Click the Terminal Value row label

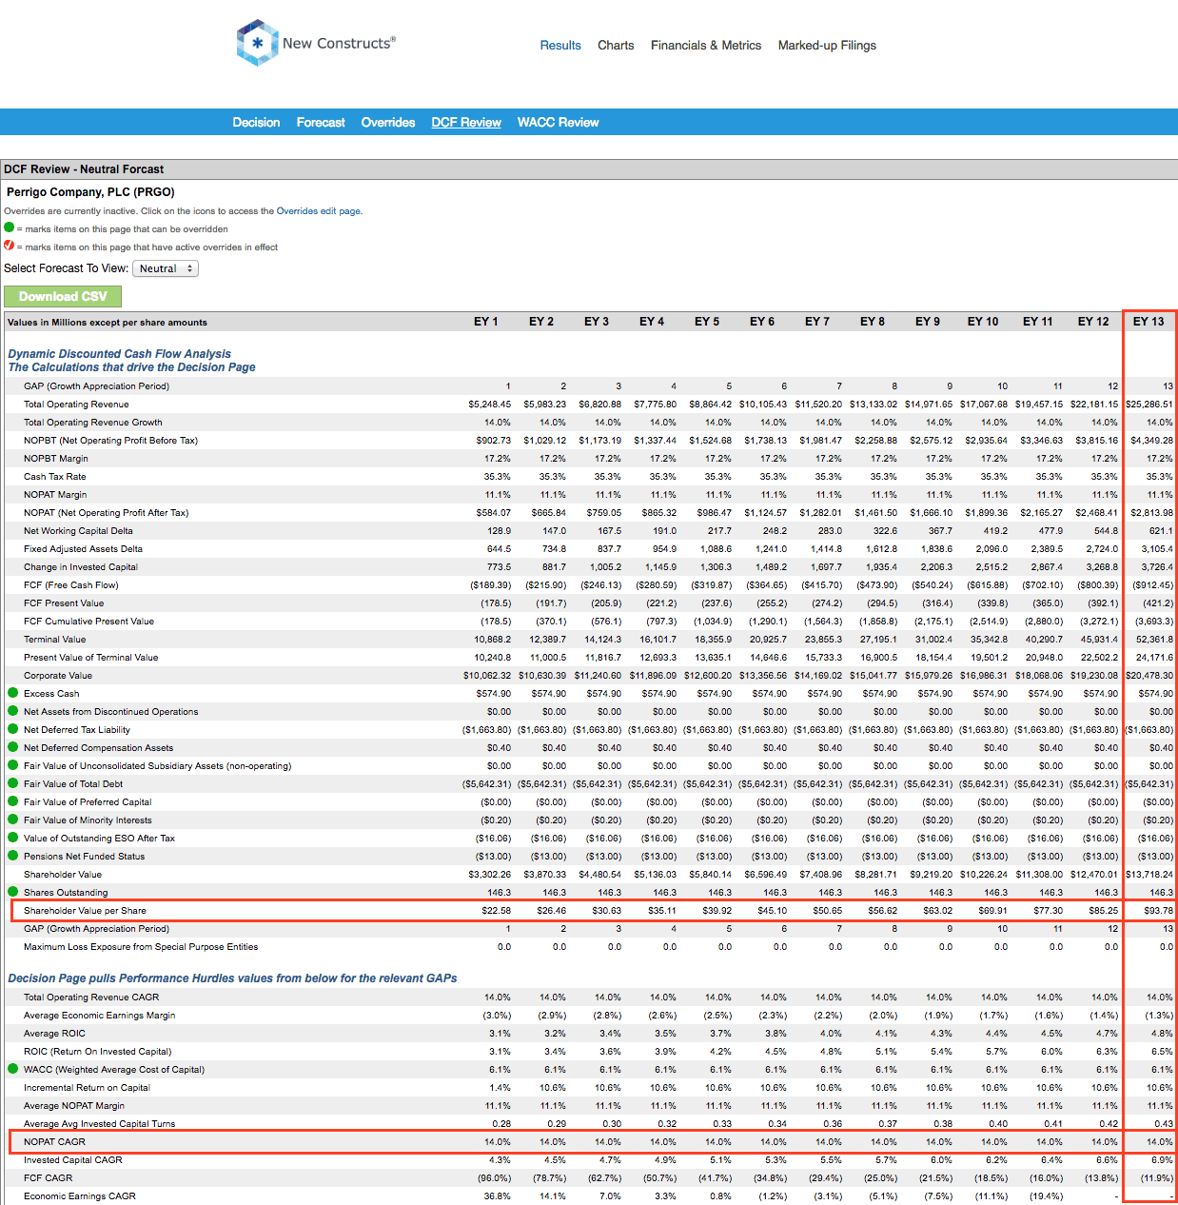tap(54, 640)
